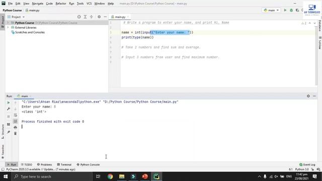Run with coverage icon in toolbar
This screenshot has width=322, height=181.
pos(297,10)
